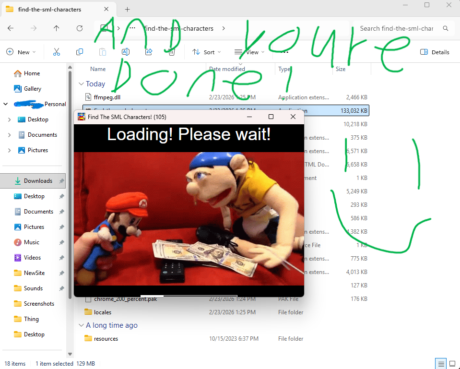Click the Delete trash icon

coord(172,52)
